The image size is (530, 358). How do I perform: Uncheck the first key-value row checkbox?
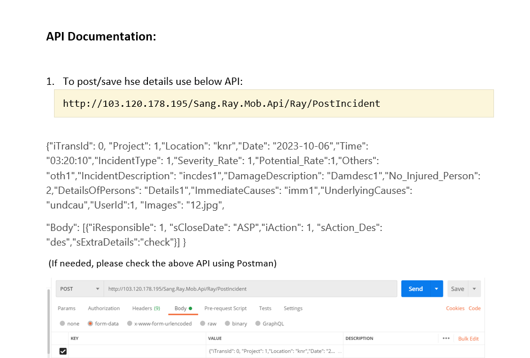63,351
